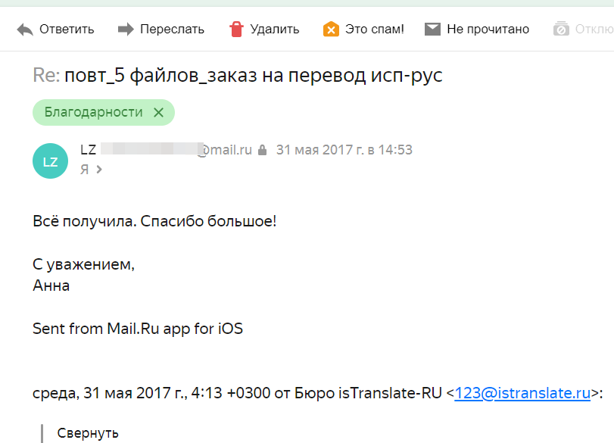Open the Благодарности label tag

93,112
